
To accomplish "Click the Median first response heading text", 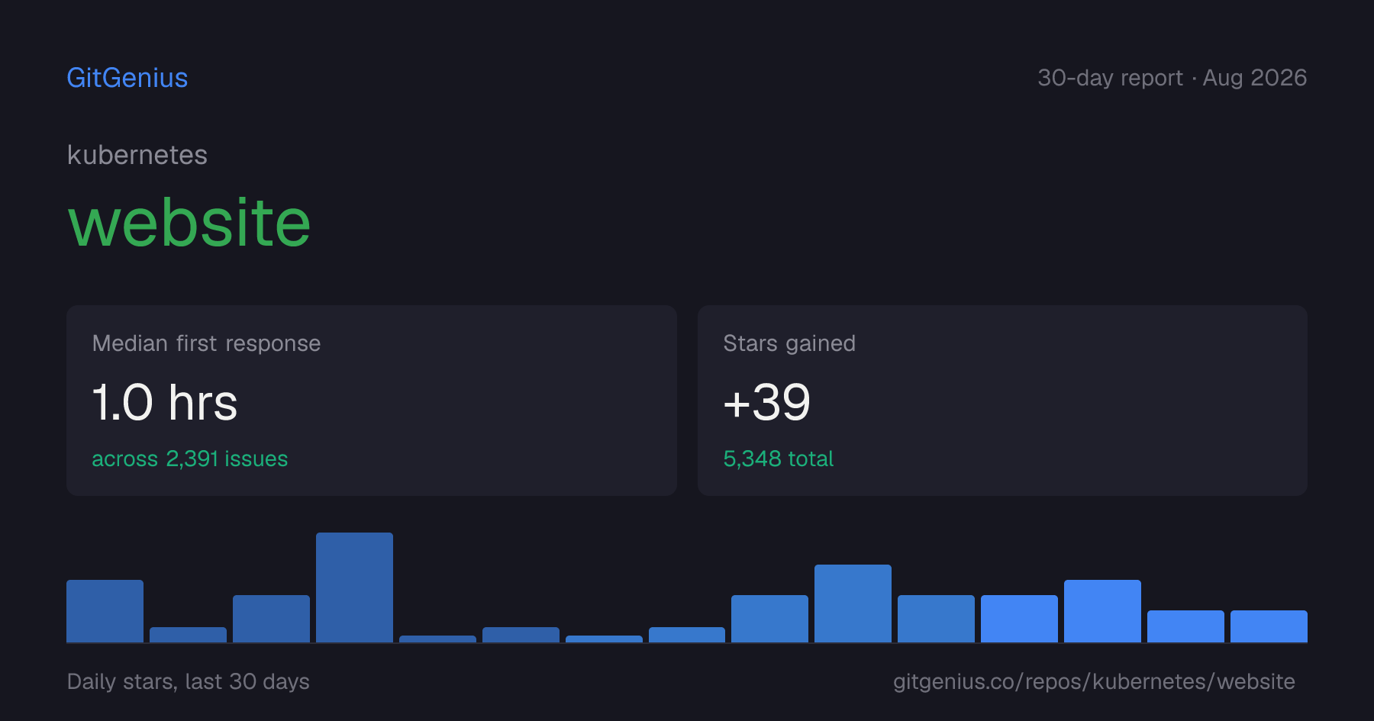I will coord(206,343).
